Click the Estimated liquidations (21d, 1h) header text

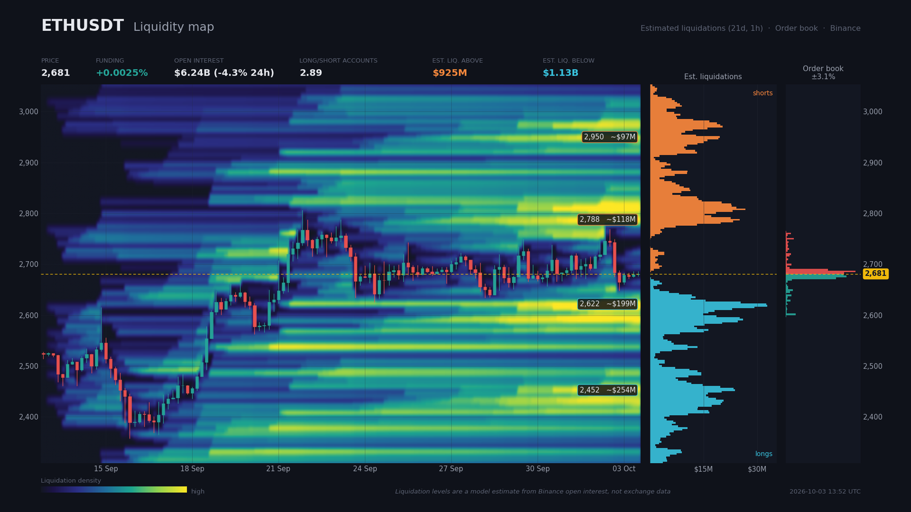[x=701, y=28]
